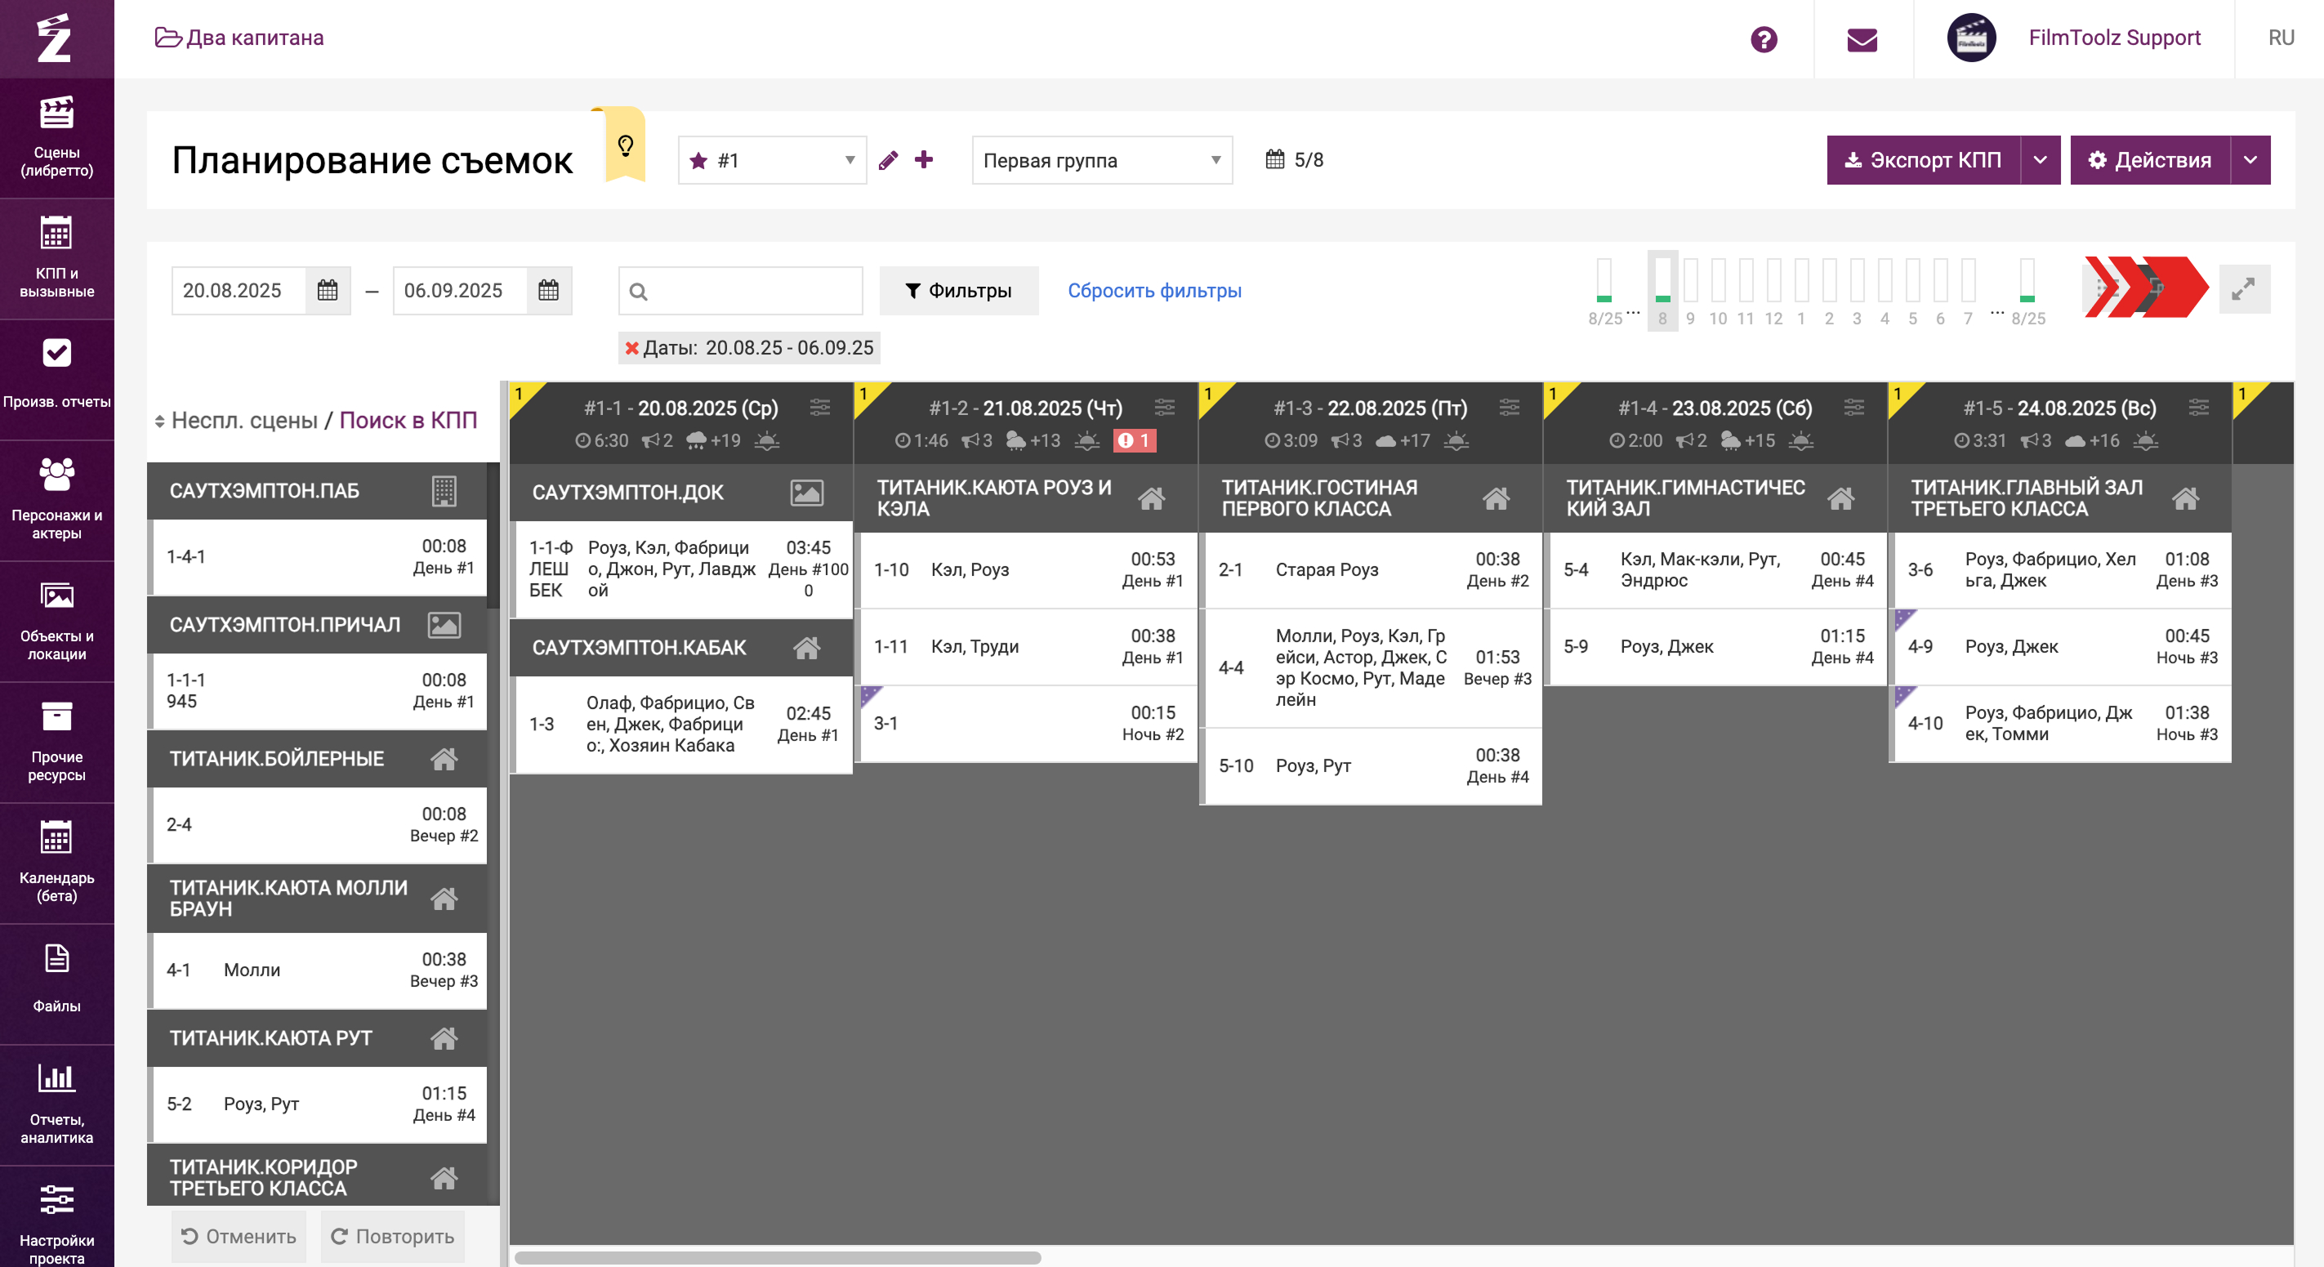The width and height of the screenshot is (2324, 1267).
Task: Open settings sliders for day #1-5 24.08.2025
Action: [2197, 407]
